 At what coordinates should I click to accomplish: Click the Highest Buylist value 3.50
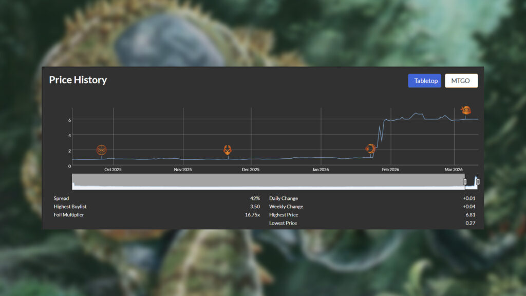pos(255,207)
